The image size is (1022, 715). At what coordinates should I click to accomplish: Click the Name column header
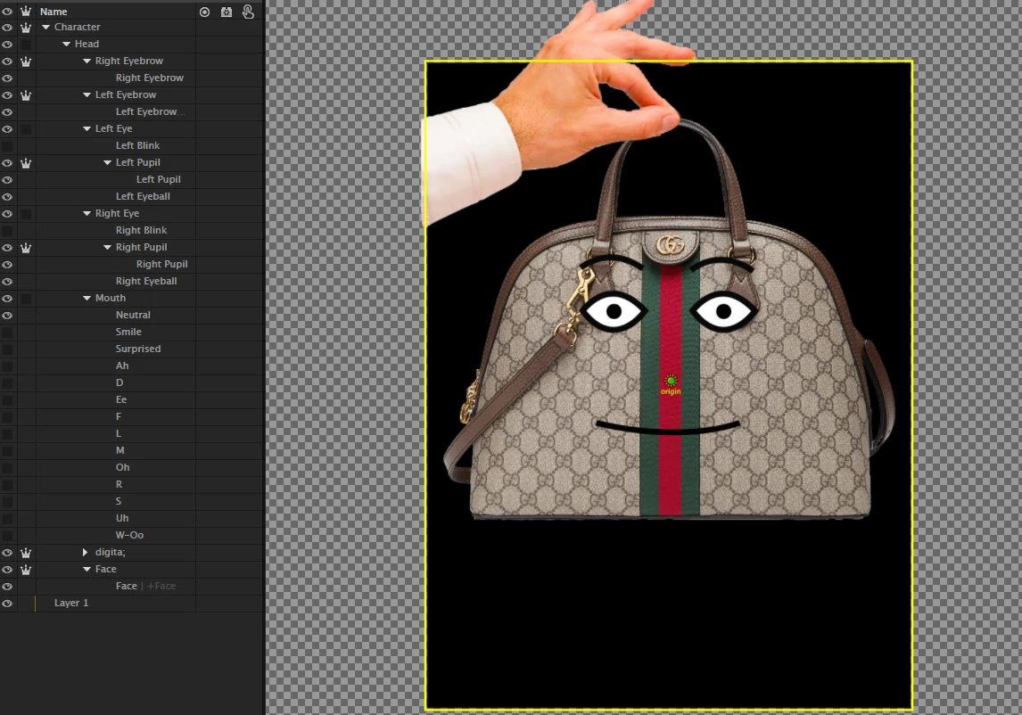[54, 11]
